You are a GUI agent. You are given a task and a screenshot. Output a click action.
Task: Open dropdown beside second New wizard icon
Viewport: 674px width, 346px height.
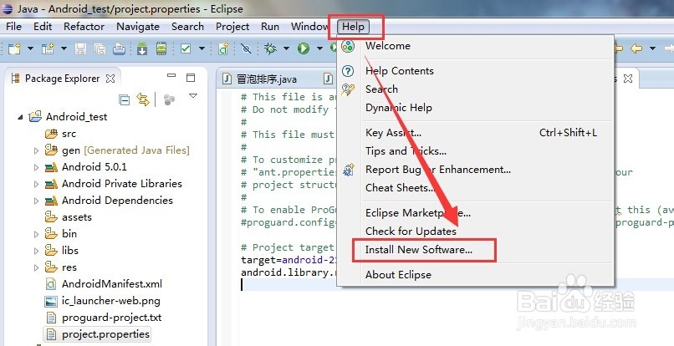(64, 48)
